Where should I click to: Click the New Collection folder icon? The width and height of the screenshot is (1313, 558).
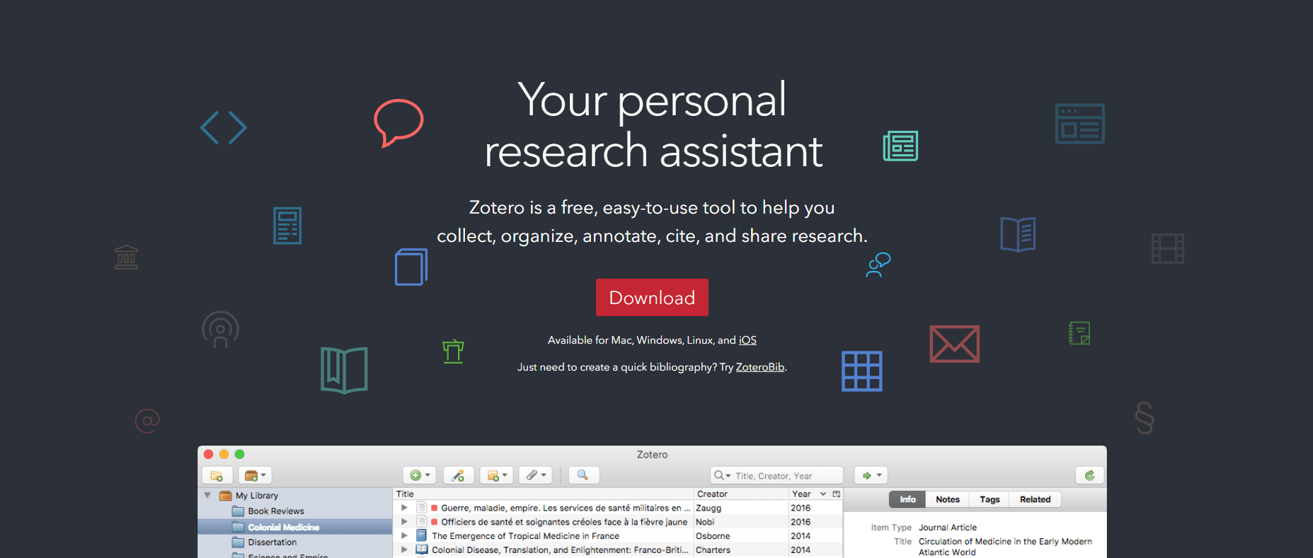(217, 476)
